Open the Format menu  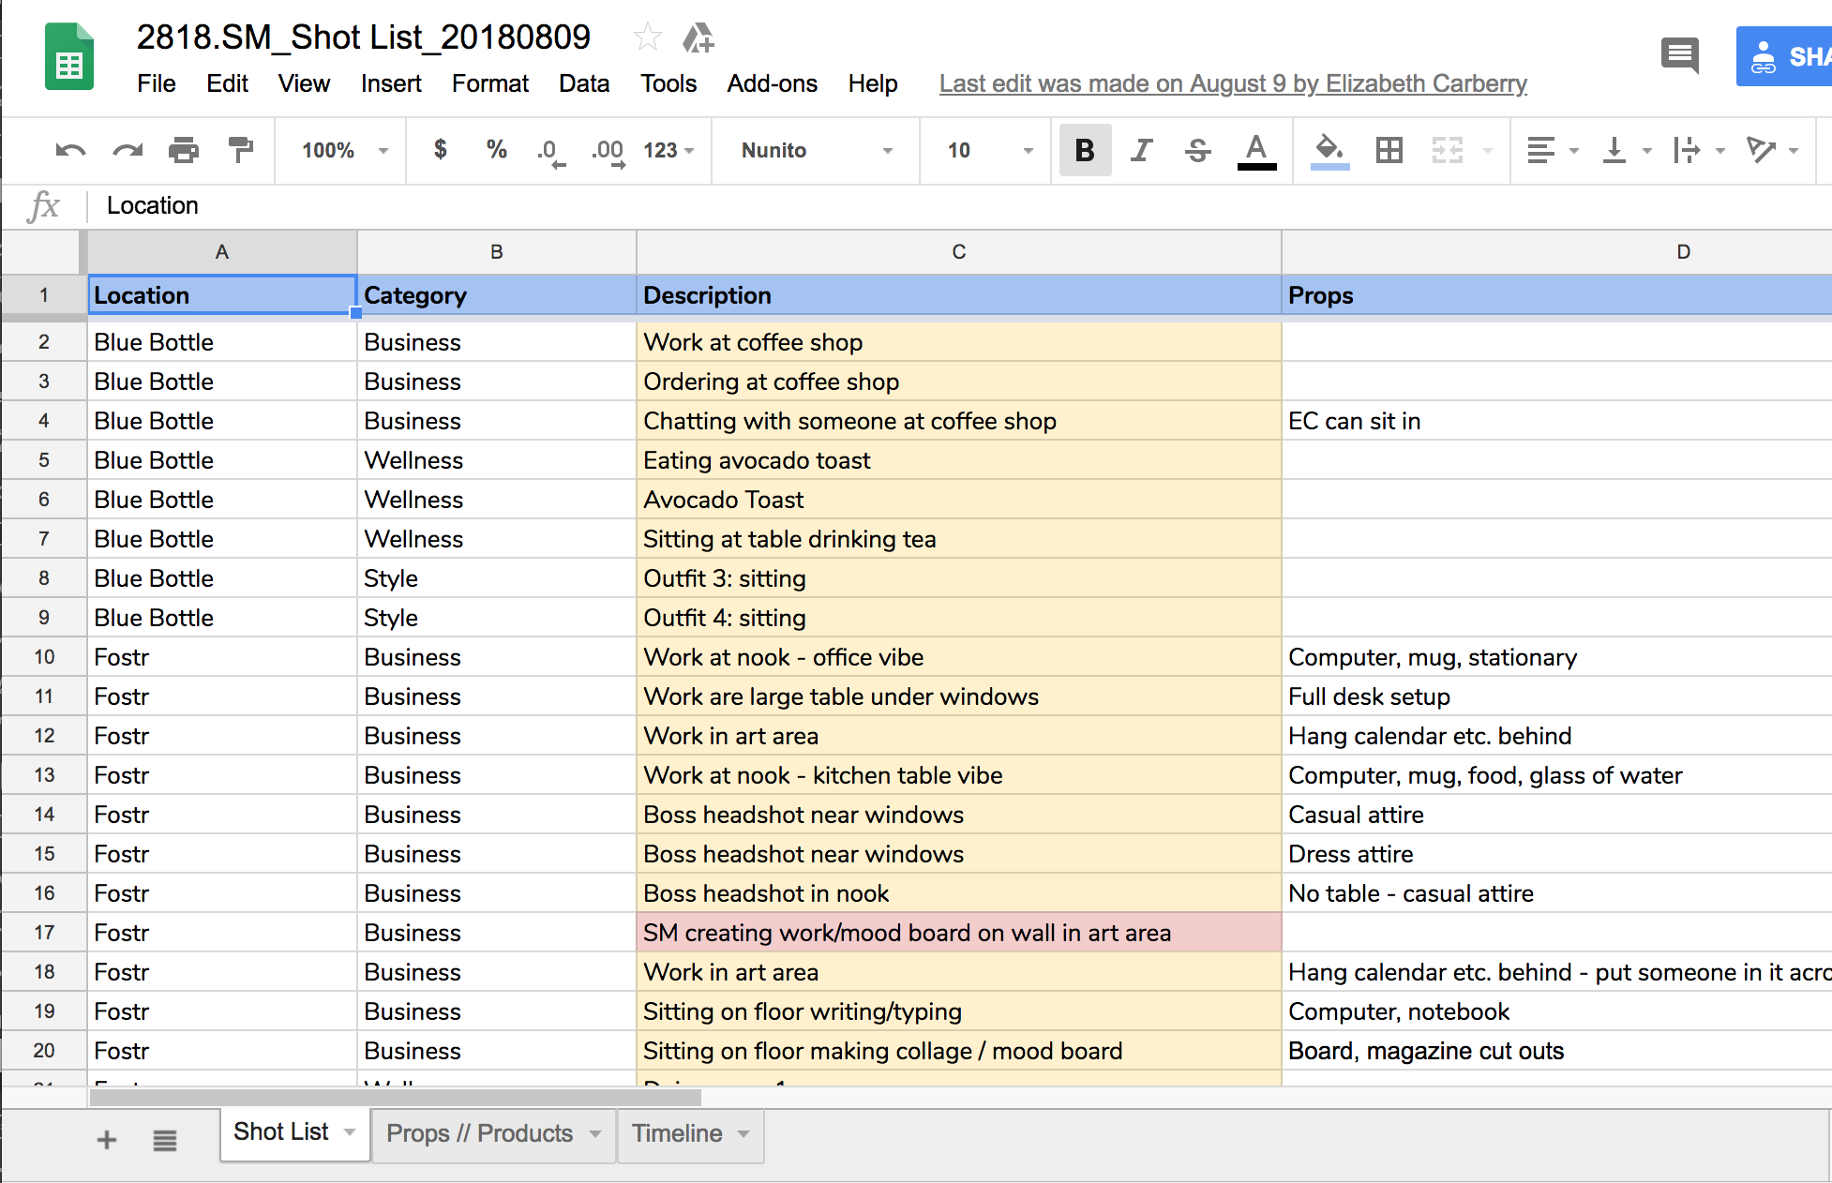tap(490, 83)
